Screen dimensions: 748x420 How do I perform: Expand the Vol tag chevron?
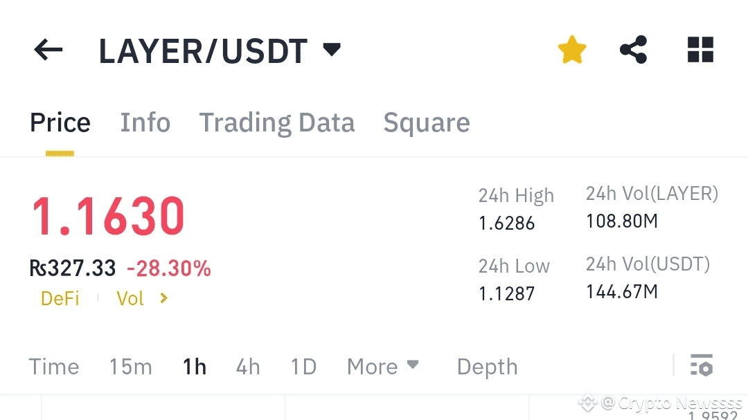tap(163, 298)
